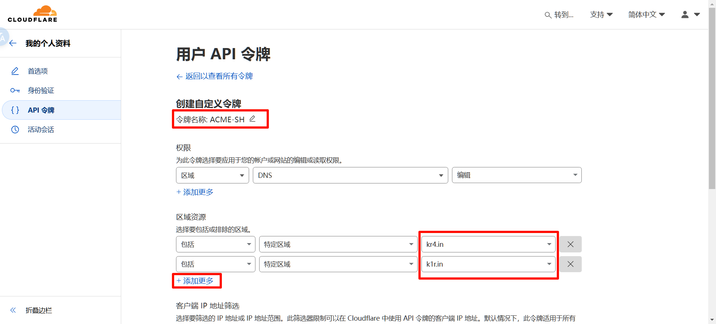716x324 pixels.
Task: Click 我的个人资料 sidebar heading
Action: coord(48,43)
